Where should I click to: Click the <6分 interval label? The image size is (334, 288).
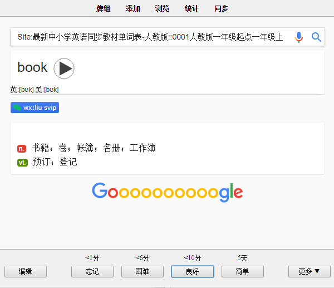(143, 258)
